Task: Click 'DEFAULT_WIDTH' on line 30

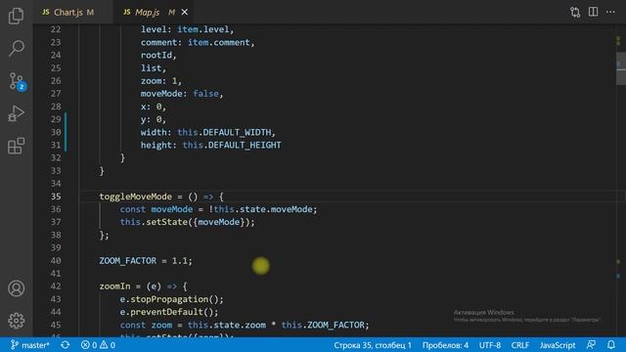Action: (x=237, y=132)
